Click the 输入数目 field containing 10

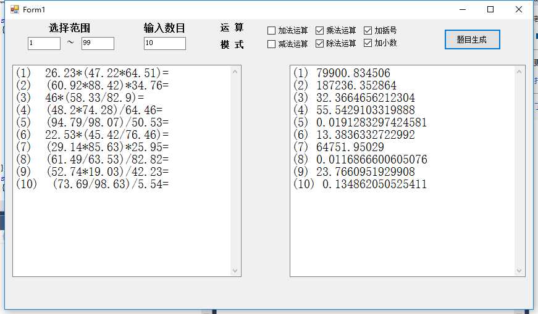tap(165, 44)
